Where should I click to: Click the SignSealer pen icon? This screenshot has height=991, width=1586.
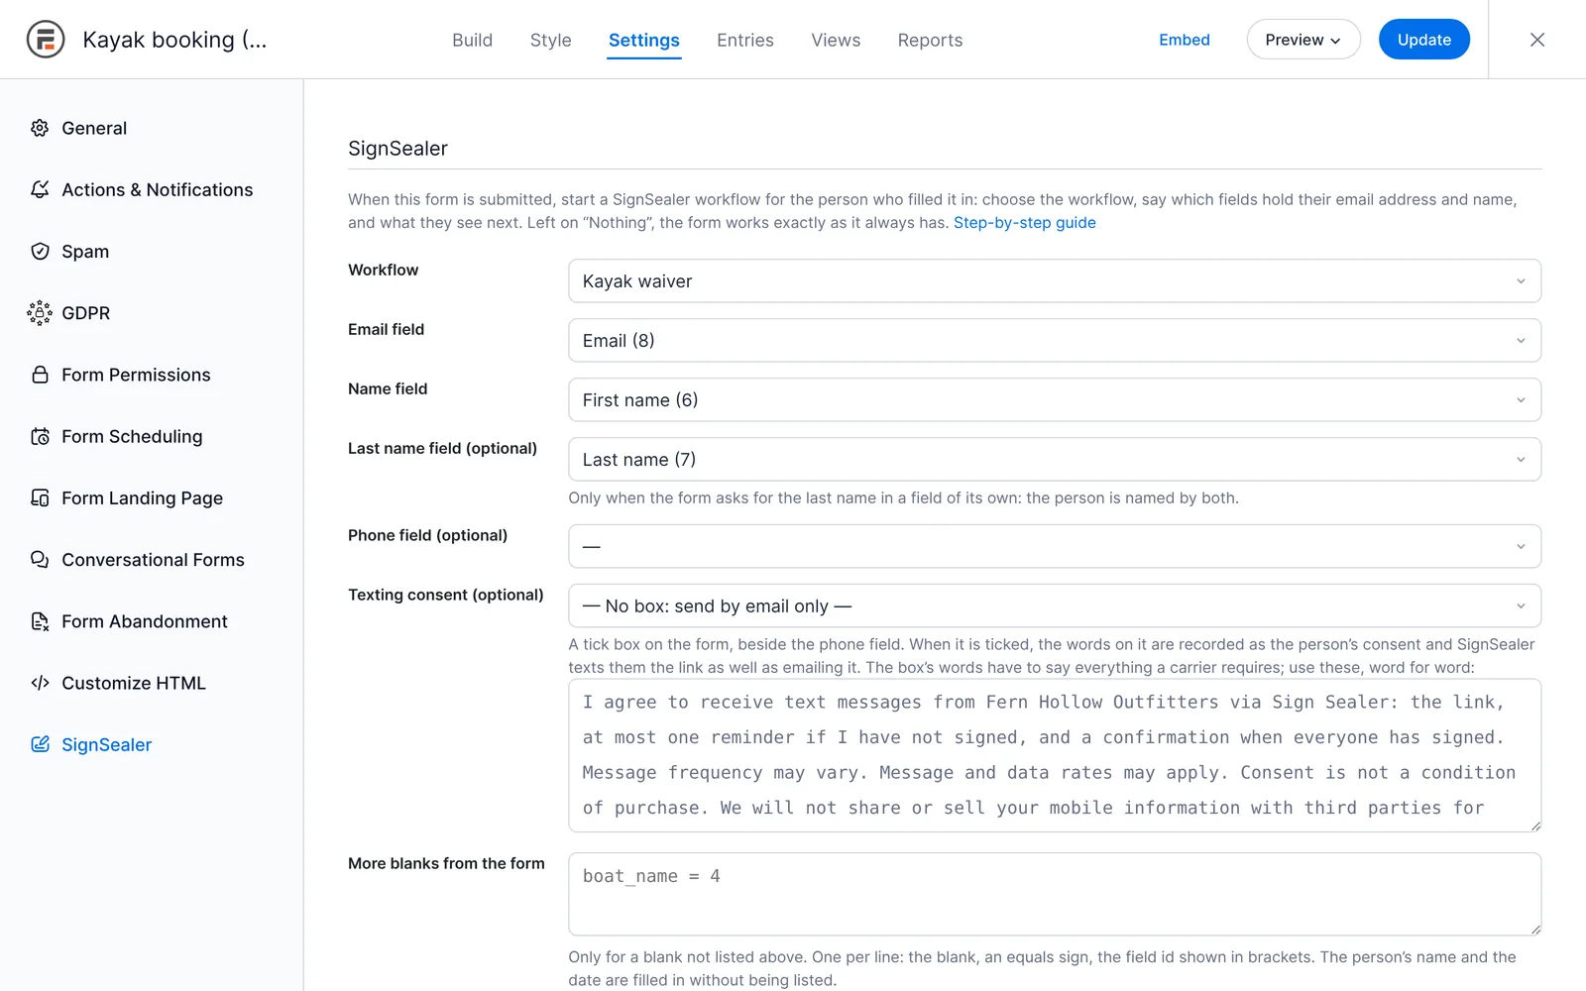[x=40, y=744]
